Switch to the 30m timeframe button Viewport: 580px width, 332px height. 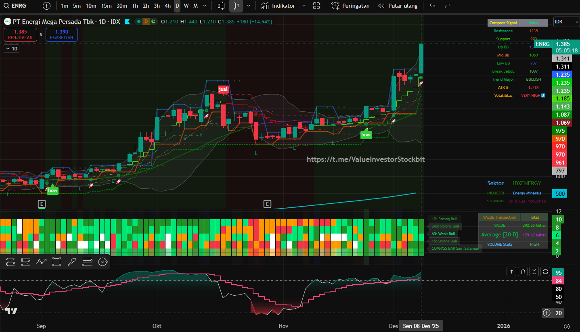click(121, 6)
